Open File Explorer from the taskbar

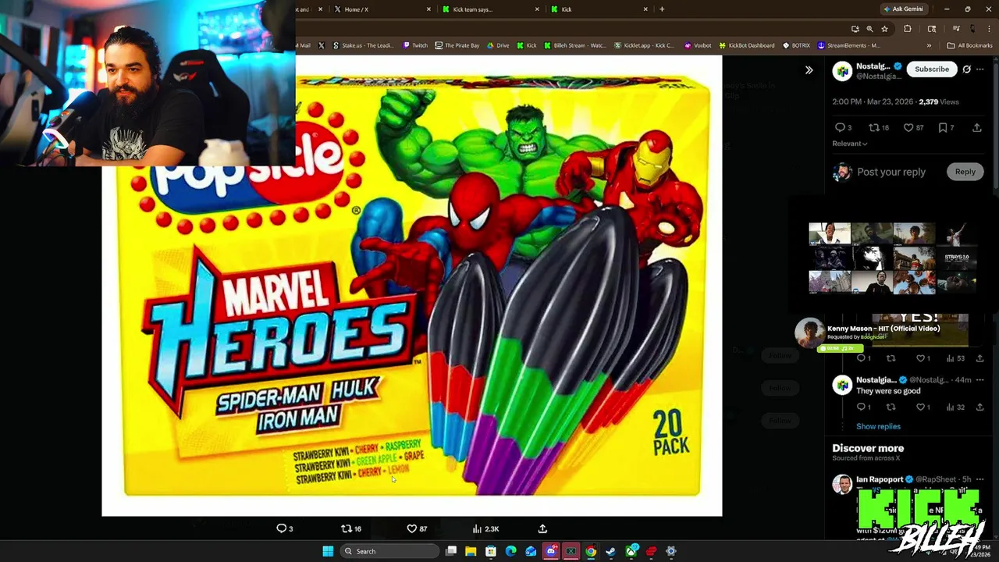471,551
